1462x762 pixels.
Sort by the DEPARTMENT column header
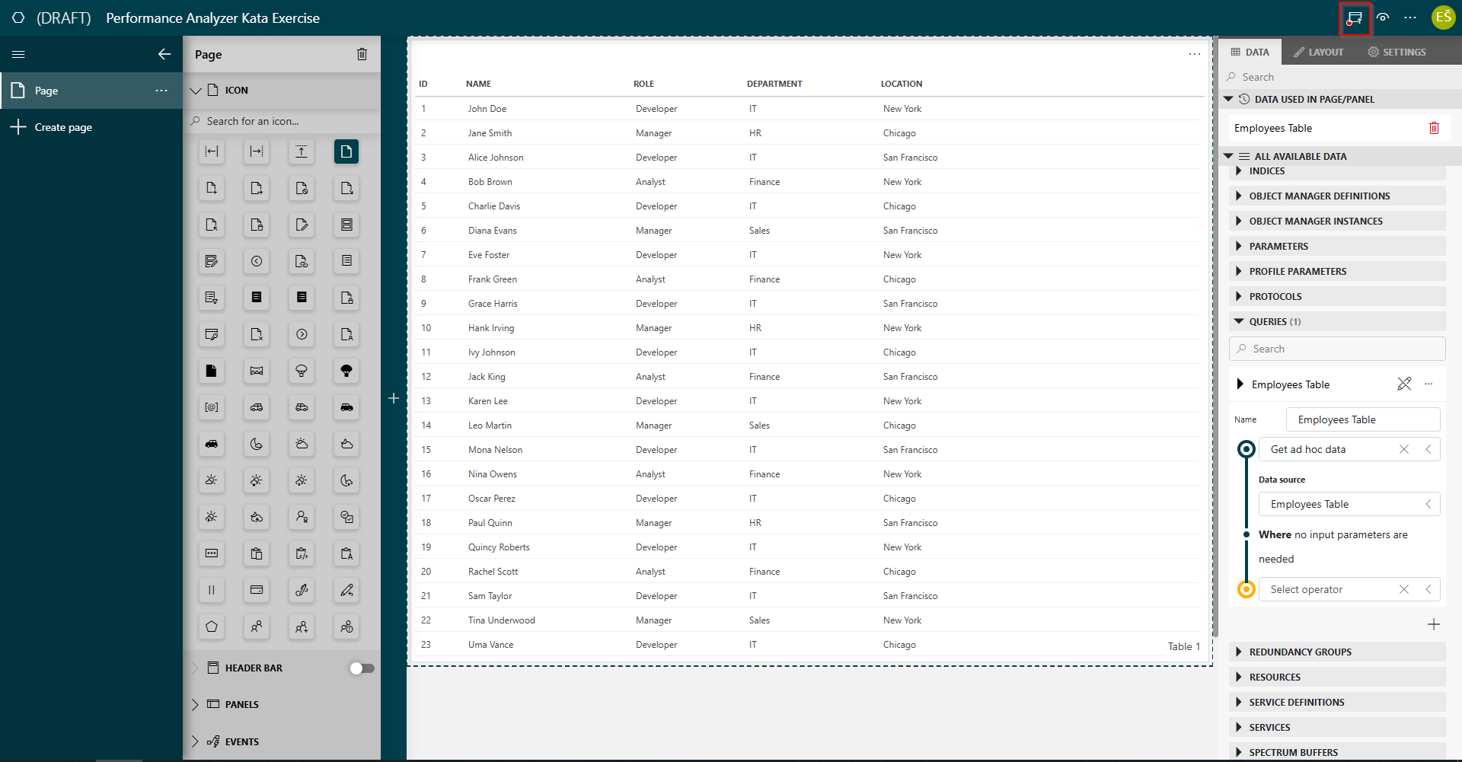(x=774, y=84)
